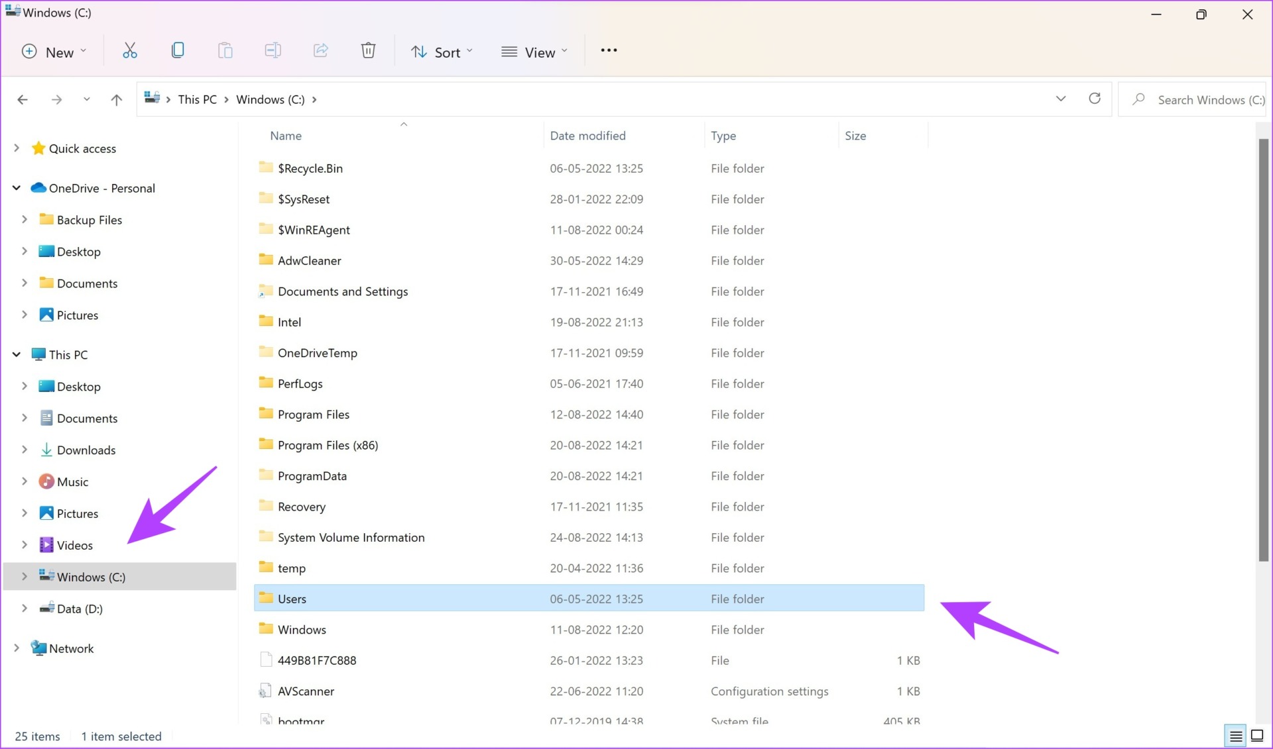
Task: Click the Paste clipboard icon
Action: coord(225,51)
